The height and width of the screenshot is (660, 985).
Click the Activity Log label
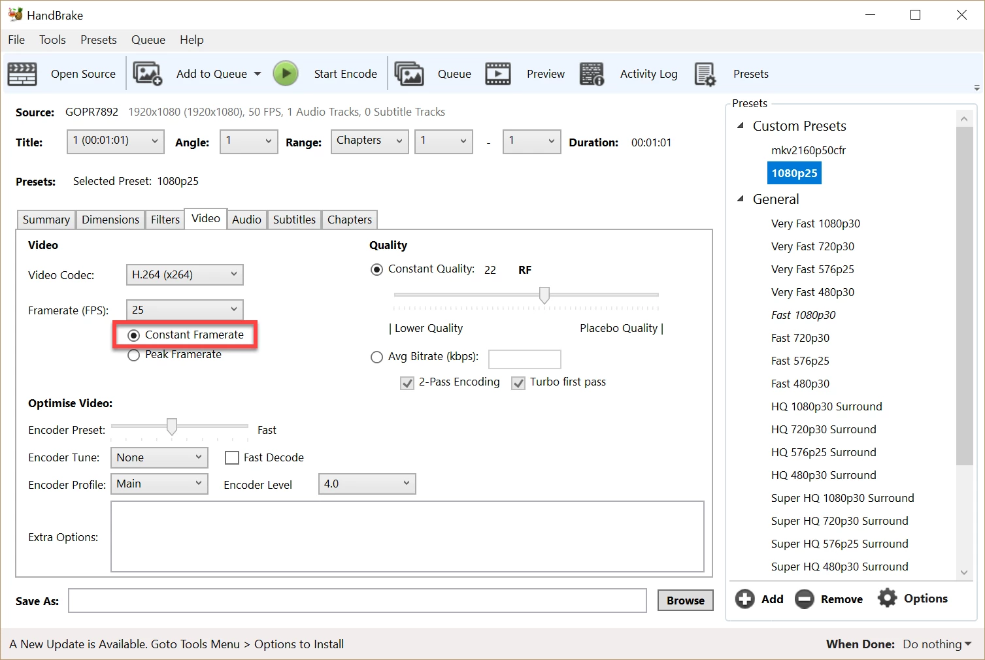pos(648,74)
